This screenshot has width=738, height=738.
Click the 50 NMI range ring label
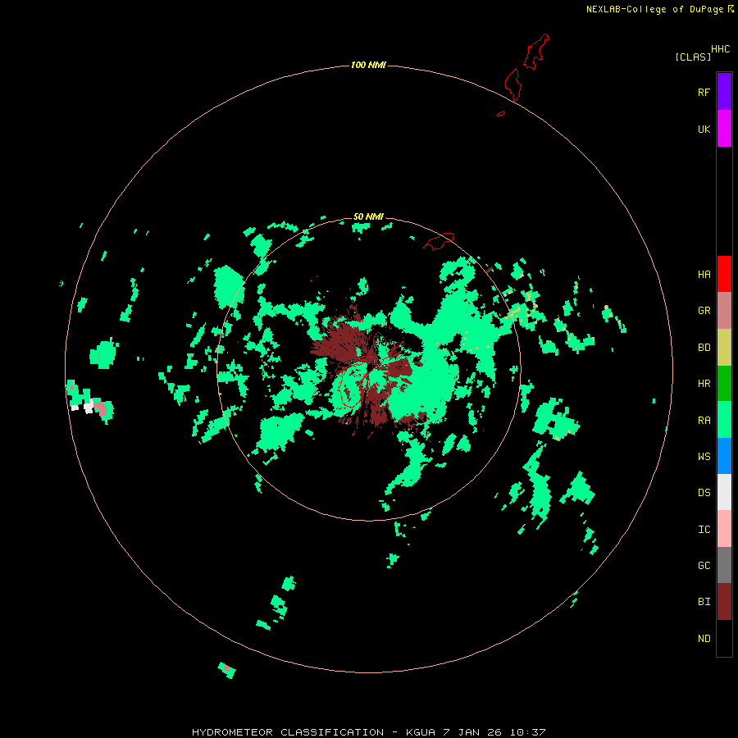coord(368,216)
